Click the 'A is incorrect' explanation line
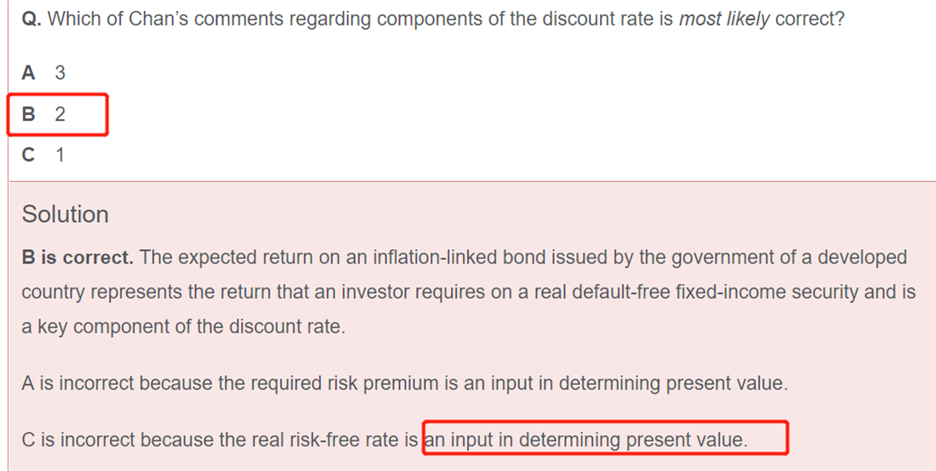936x471 pixels. point(405,383)
